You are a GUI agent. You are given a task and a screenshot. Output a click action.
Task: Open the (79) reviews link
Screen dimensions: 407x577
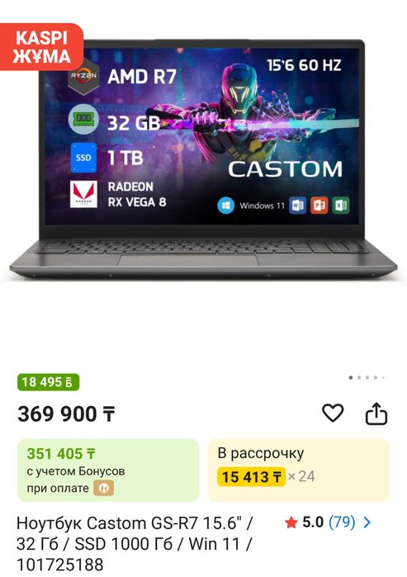pyautogui.click(x=342, y=523)
